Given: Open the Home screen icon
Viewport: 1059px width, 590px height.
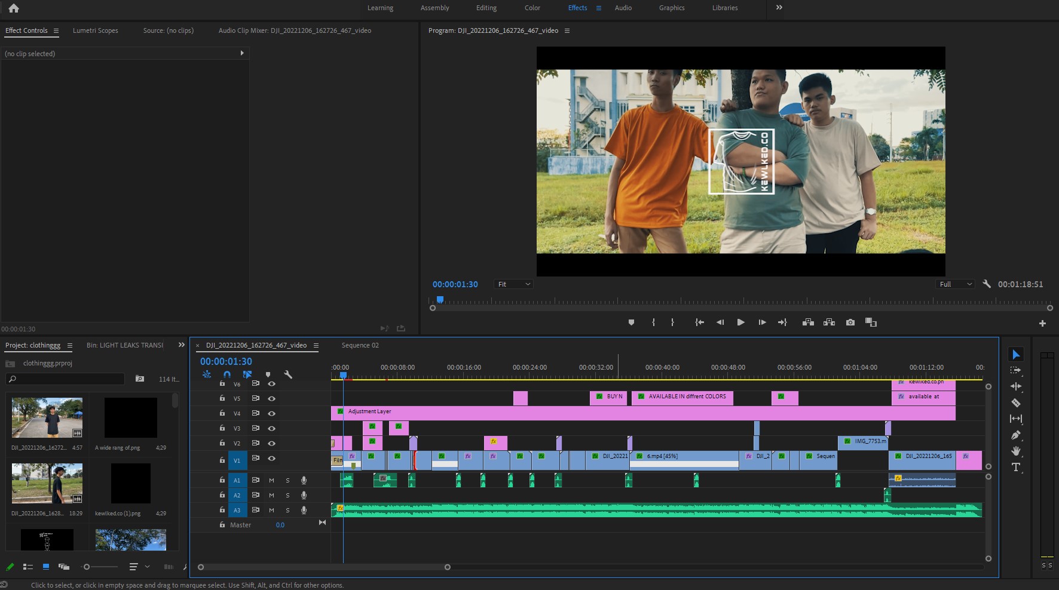Looking at the screenshot, I should point(14,8).
